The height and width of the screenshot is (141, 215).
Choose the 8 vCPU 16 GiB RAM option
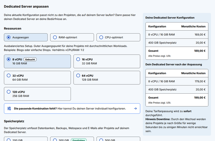pos(37,61)
